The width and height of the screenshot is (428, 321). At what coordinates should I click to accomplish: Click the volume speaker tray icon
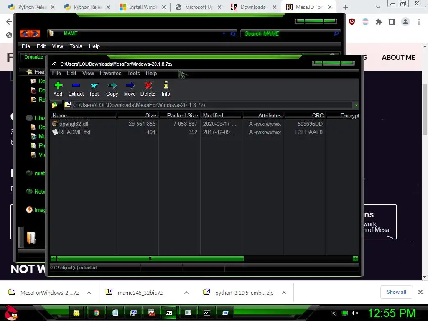pyautogui.click(x=355, y=313)
